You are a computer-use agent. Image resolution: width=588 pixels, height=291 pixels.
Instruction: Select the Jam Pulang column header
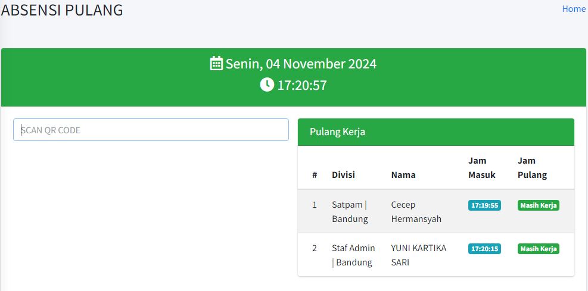click(x=532, y=168)
